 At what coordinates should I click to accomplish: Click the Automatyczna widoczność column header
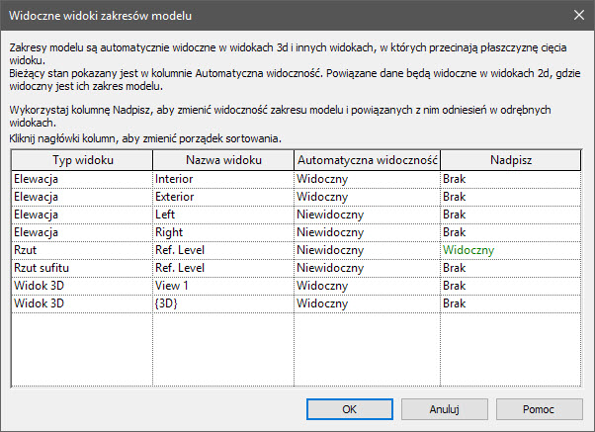(367, 159)
